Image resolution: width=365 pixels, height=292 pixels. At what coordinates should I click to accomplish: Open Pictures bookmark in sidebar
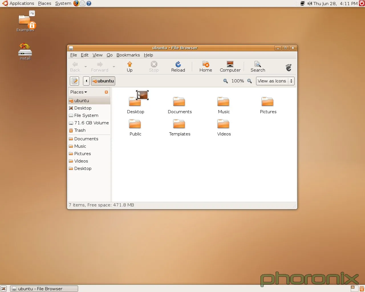(89, 154)
